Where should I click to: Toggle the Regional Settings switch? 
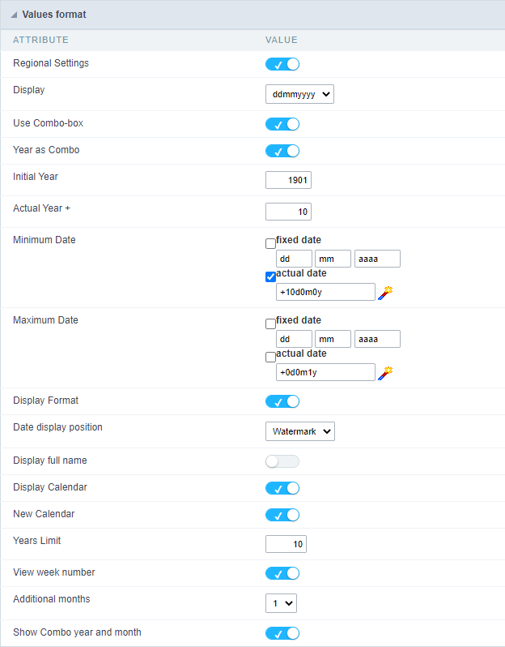[x=282, y=64]
